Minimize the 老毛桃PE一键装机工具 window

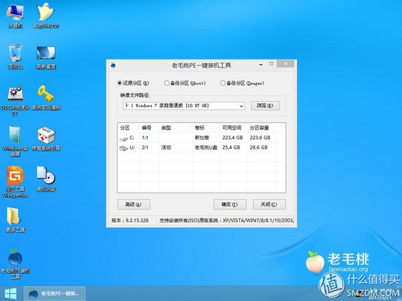[x=261, y=64]
